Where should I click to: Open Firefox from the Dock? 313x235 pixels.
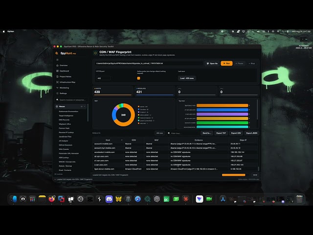(52, 199)
